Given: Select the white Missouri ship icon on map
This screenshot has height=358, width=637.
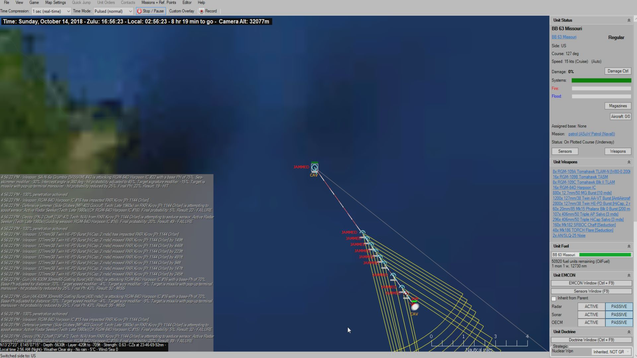Looking at the screenshot, I should click(415, 307).
